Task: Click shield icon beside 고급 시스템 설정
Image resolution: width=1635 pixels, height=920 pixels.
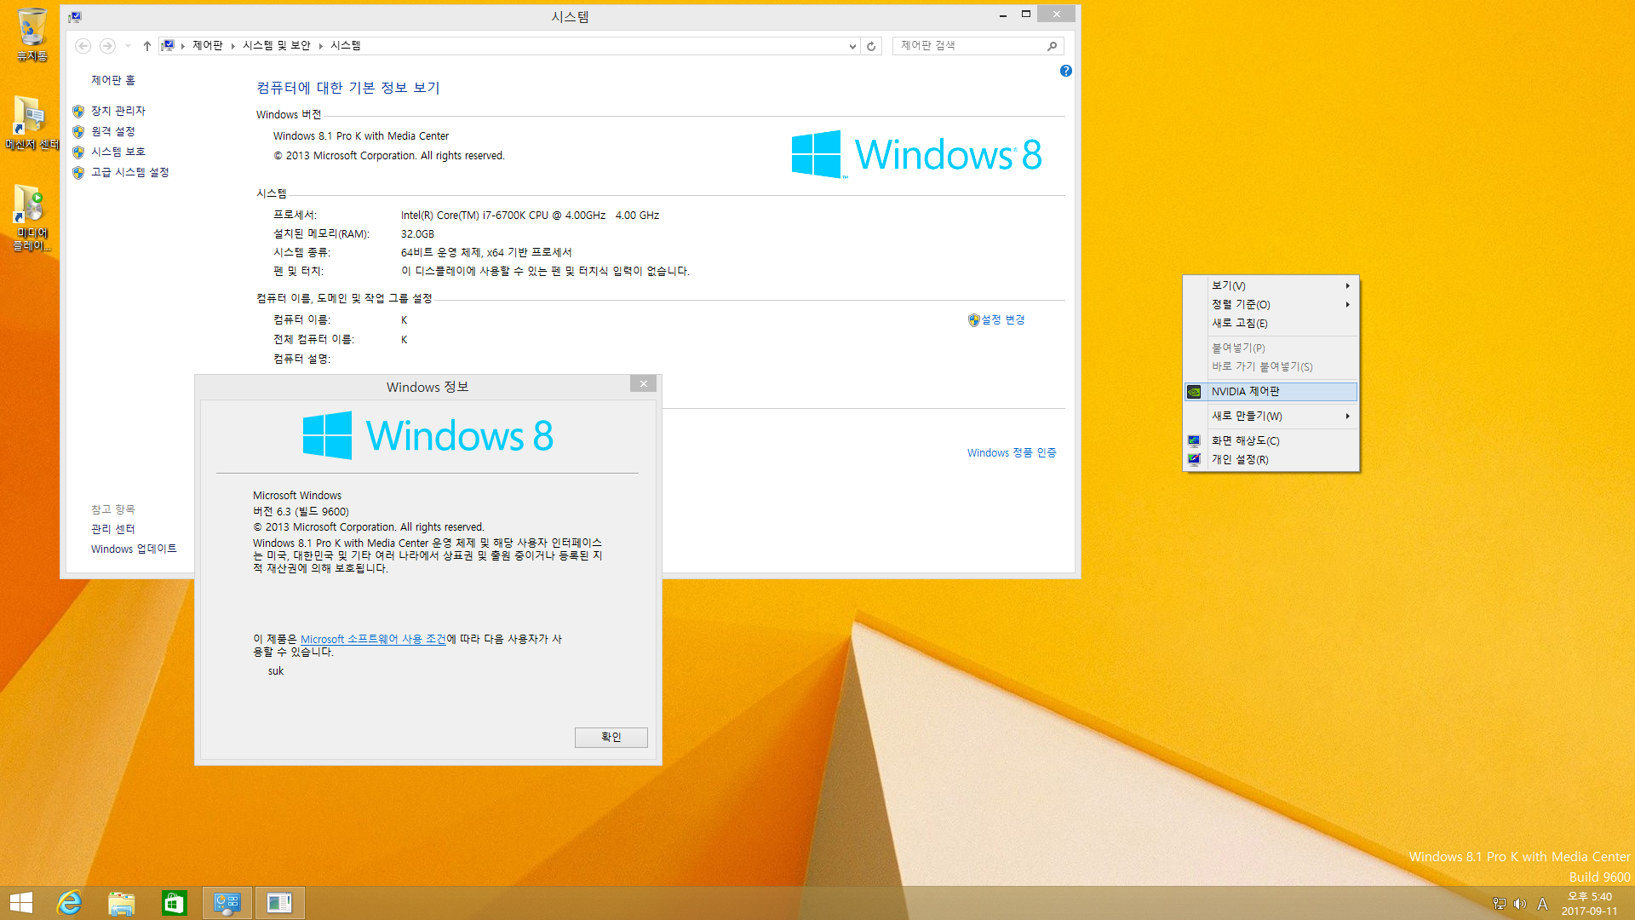Action: point(78,173)
